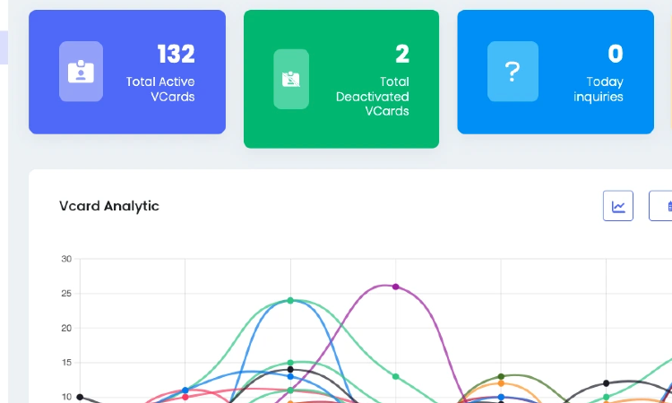The width and height of the screenshot is (672, 403).
Task: Select the Today inquiries label
Action: (599, 89)
